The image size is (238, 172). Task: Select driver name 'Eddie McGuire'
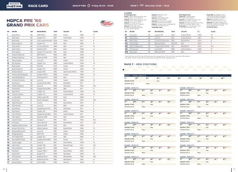point(17,103)
